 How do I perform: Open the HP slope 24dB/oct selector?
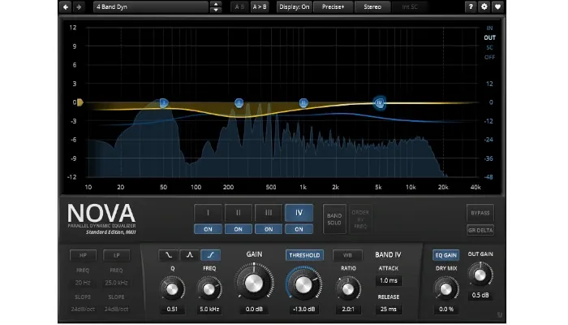click(83, 310)
